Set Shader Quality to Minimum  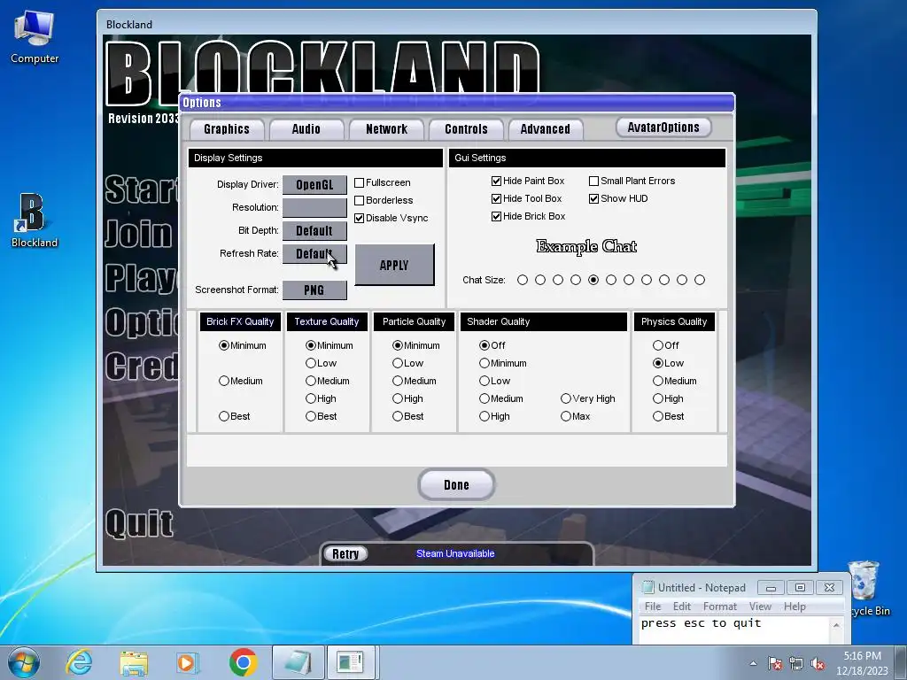[x=485, y=363]
